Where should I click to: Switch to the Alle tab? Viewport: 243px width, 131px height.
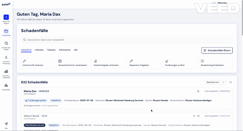coord(76,50)
